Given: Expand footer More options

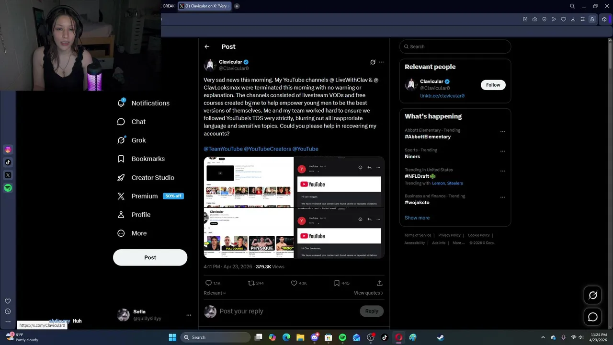Looking at the screenshot, I should point(458,243).
